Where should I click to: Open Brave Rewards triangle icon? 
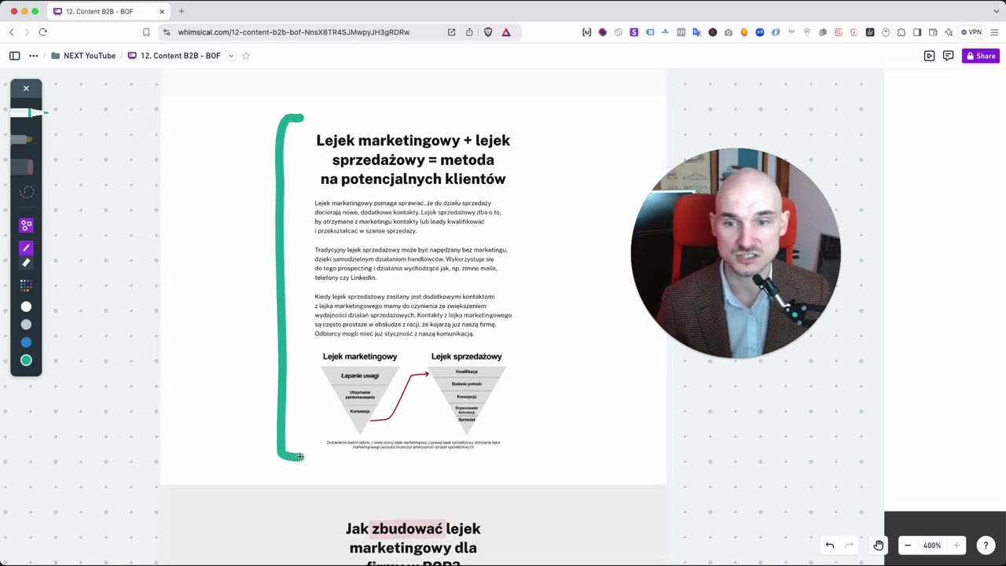[x=506, y=32]
